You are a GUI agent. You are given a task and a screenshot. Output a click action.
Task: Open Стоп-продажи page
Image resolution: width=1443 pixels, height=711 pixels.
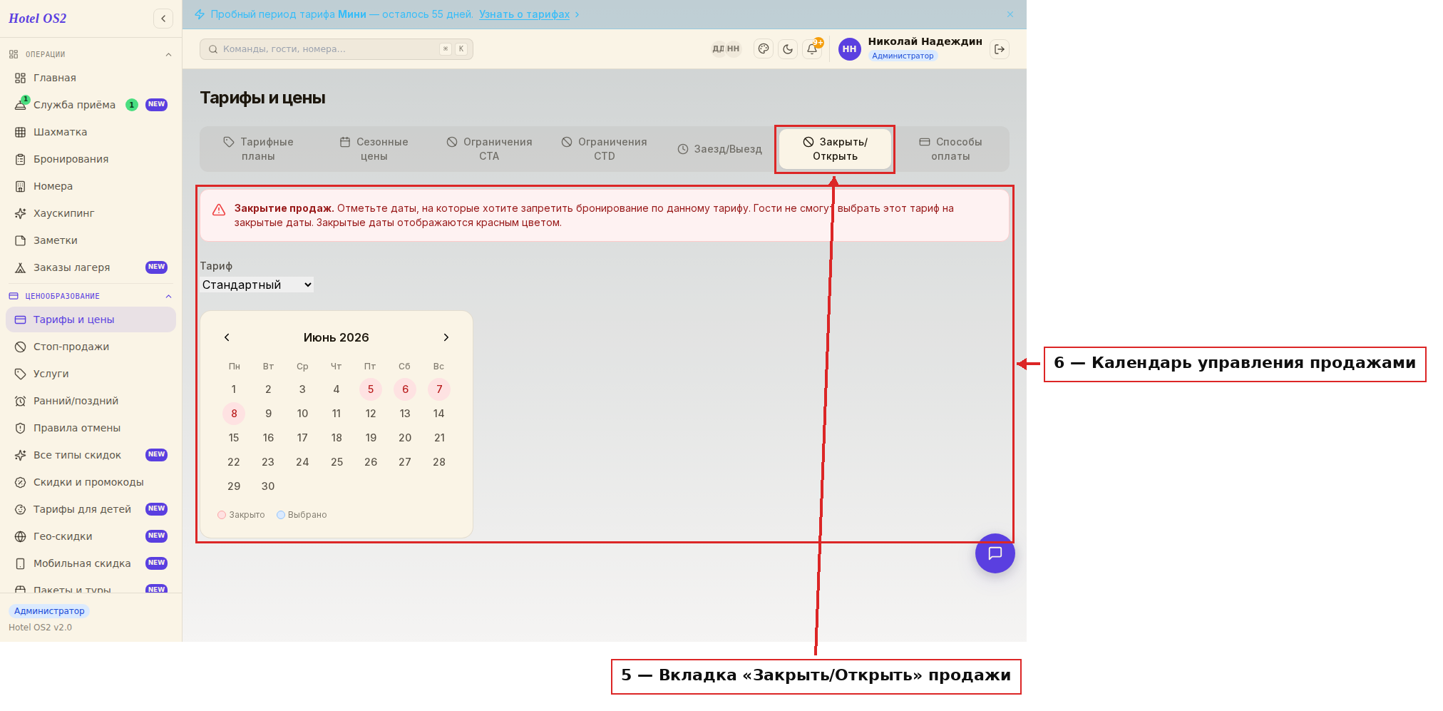(91, 347)
